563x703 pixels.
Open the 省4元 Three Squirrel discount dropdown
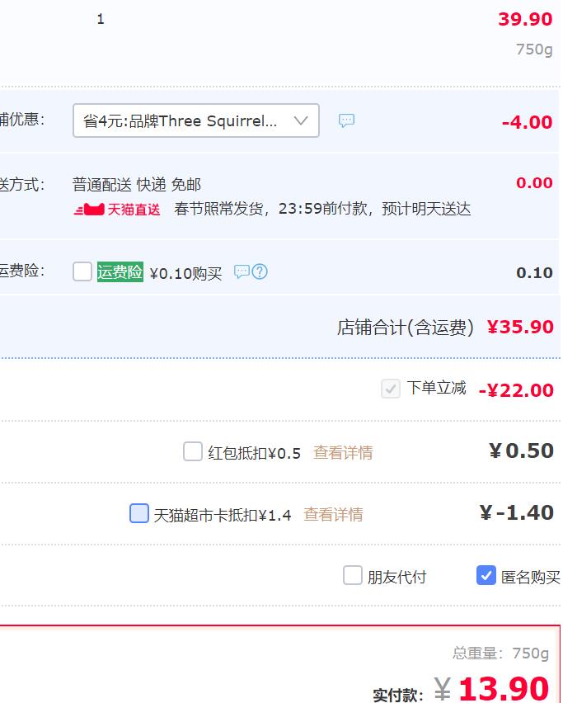[x=195, y=120]
